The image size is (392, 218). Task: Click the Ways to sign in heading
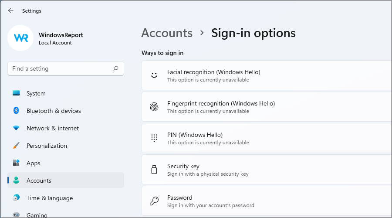pos(162,53)
